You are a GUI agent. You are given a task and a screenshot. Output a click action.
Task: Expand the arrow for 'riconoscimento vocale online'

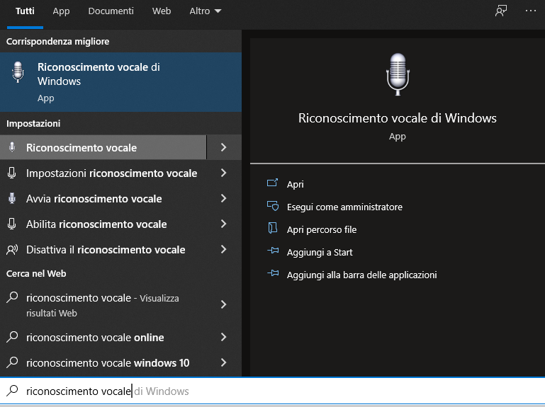click(224, 337)
